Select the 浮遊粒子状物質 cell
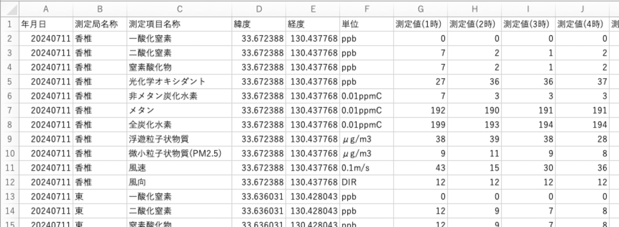619x227 pixels. click(179, 139)
